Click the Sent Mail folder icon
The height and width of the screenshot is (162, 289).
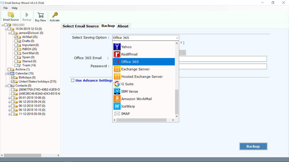point(19,53)
